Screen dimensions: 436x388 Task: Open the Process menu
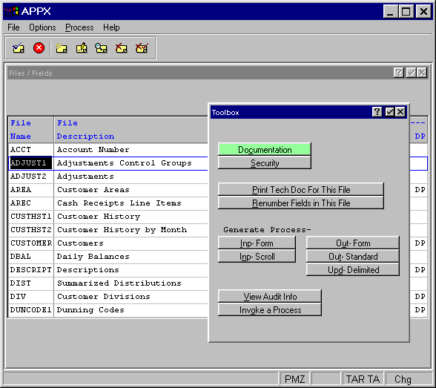click(x=79, y=27)
